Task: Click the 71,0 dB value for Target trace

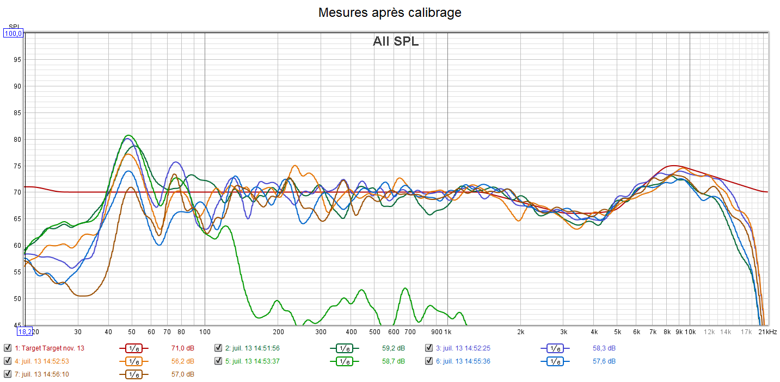Action: (182, 348)
